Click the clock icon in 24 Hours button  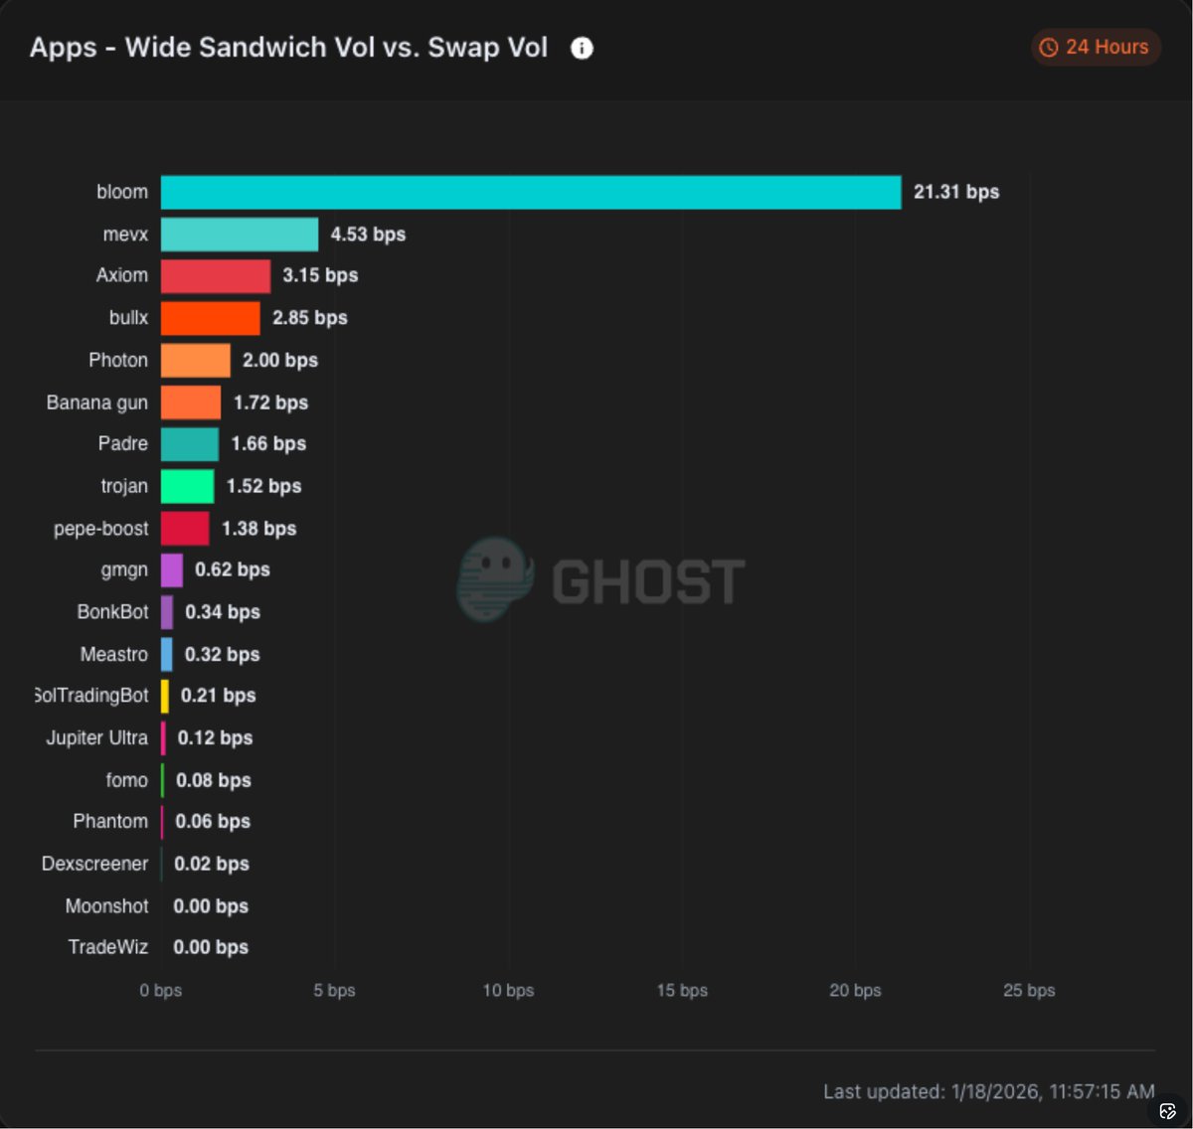pos(1049,48)
